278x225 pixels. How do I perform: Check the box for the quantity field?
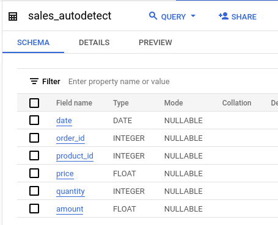click(34, 191)
